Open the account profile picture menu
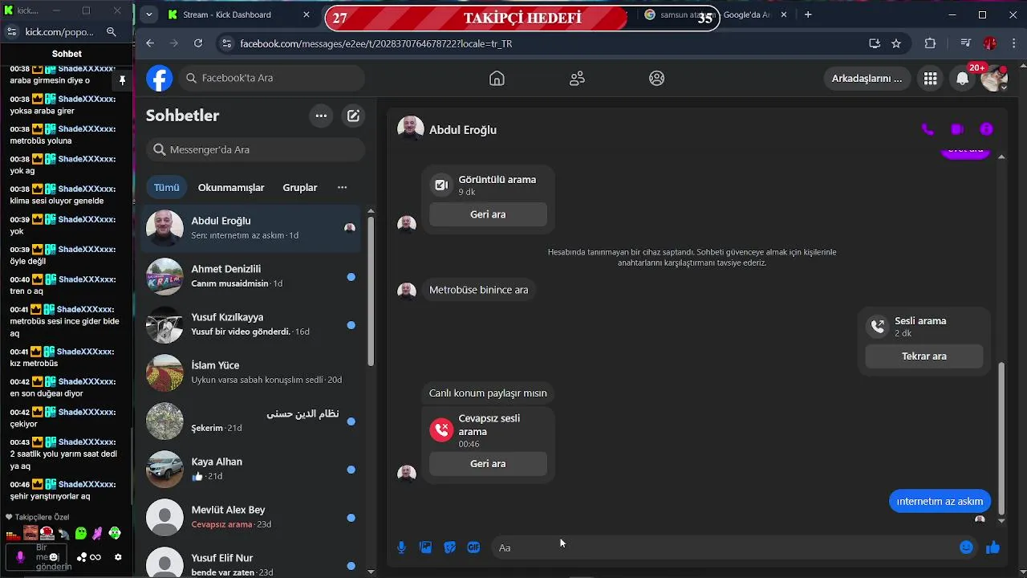This screenshot has height=578, width=1027. tap(994, 78)
